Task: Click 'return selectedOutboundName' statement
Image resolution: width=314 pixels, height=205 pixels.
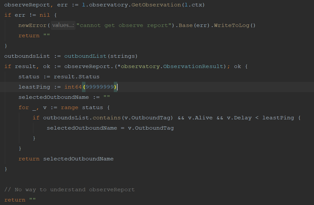Action: (x=66, y=159)
